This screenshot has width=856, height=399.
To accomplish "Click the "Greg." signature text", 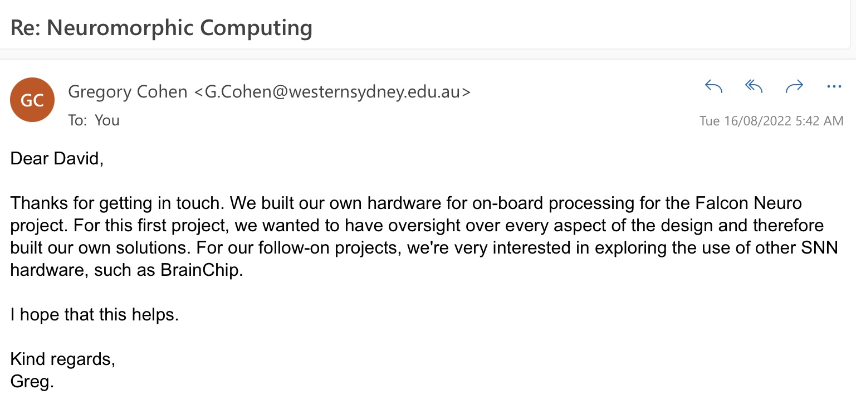I will click(x=32, y=382).
